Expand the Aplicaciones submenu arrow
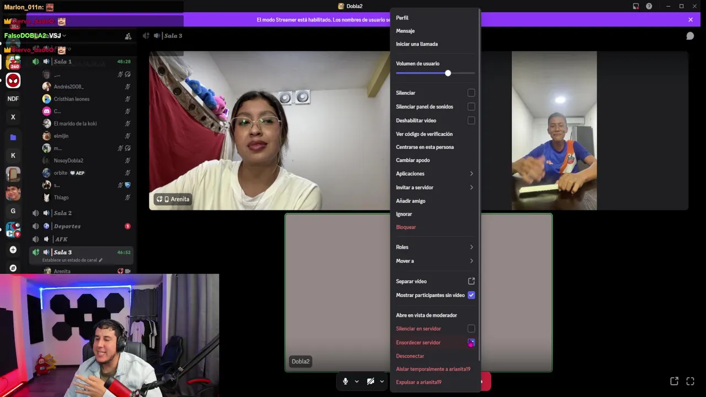706x397 pixels. 471,174
